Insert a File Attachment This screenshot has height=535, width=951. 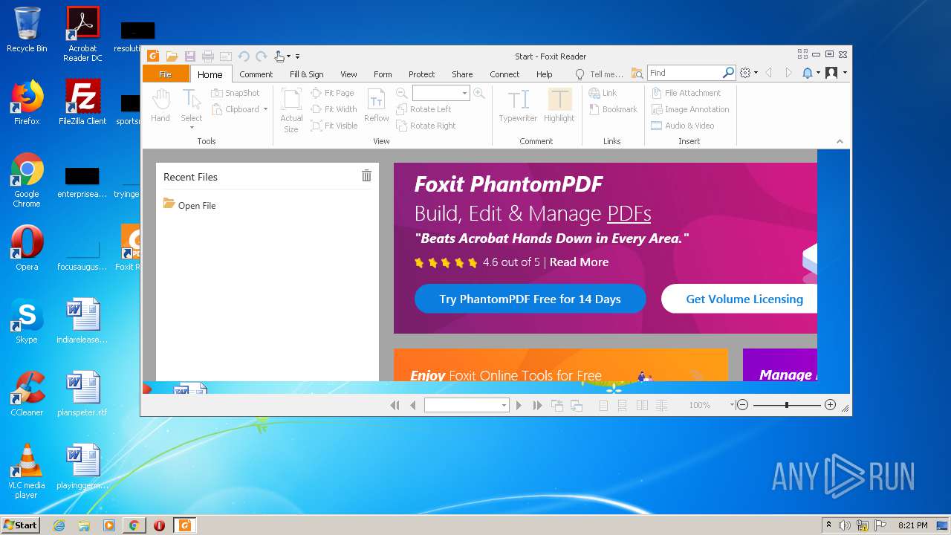coord(687,93)
